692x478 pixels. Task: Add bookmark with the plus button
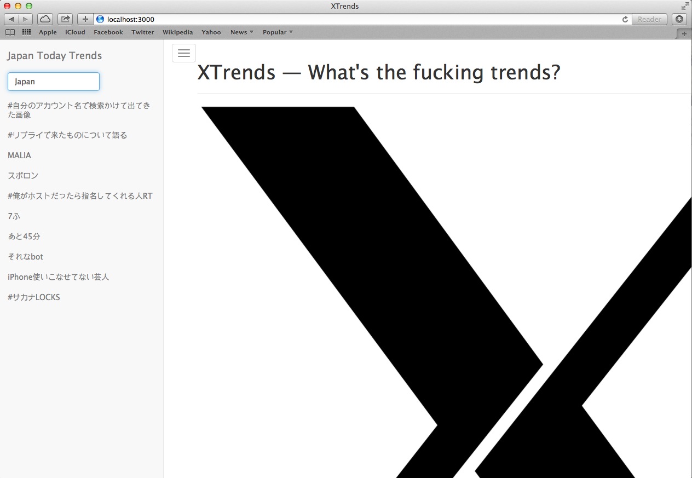[x=85, y=19]
